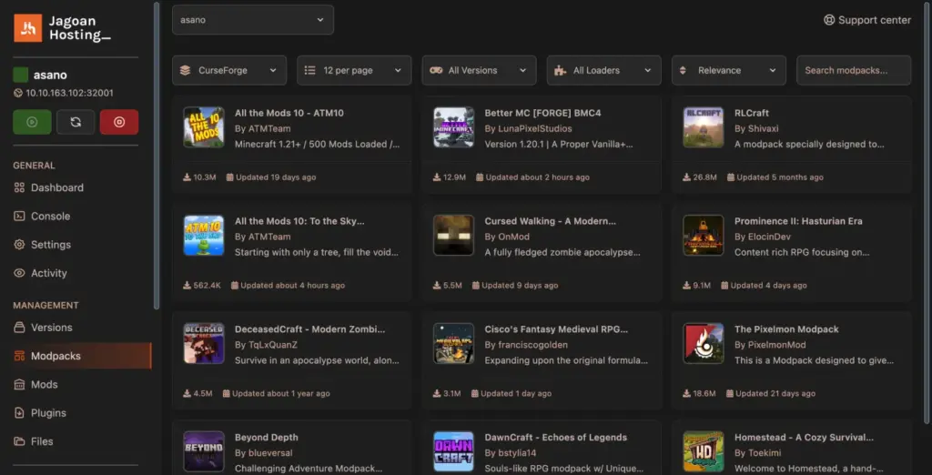Open the 12 per page dropdown
This screenshot has height=475, width=932.
354,70
